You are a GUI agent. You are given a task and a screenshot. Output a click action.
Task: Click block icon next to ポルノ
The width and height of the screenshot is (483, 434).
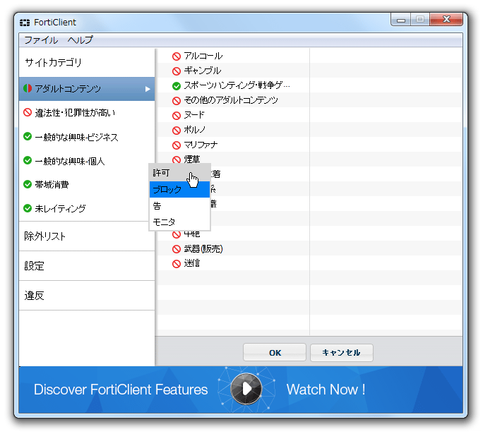click(x=177, y=130)
